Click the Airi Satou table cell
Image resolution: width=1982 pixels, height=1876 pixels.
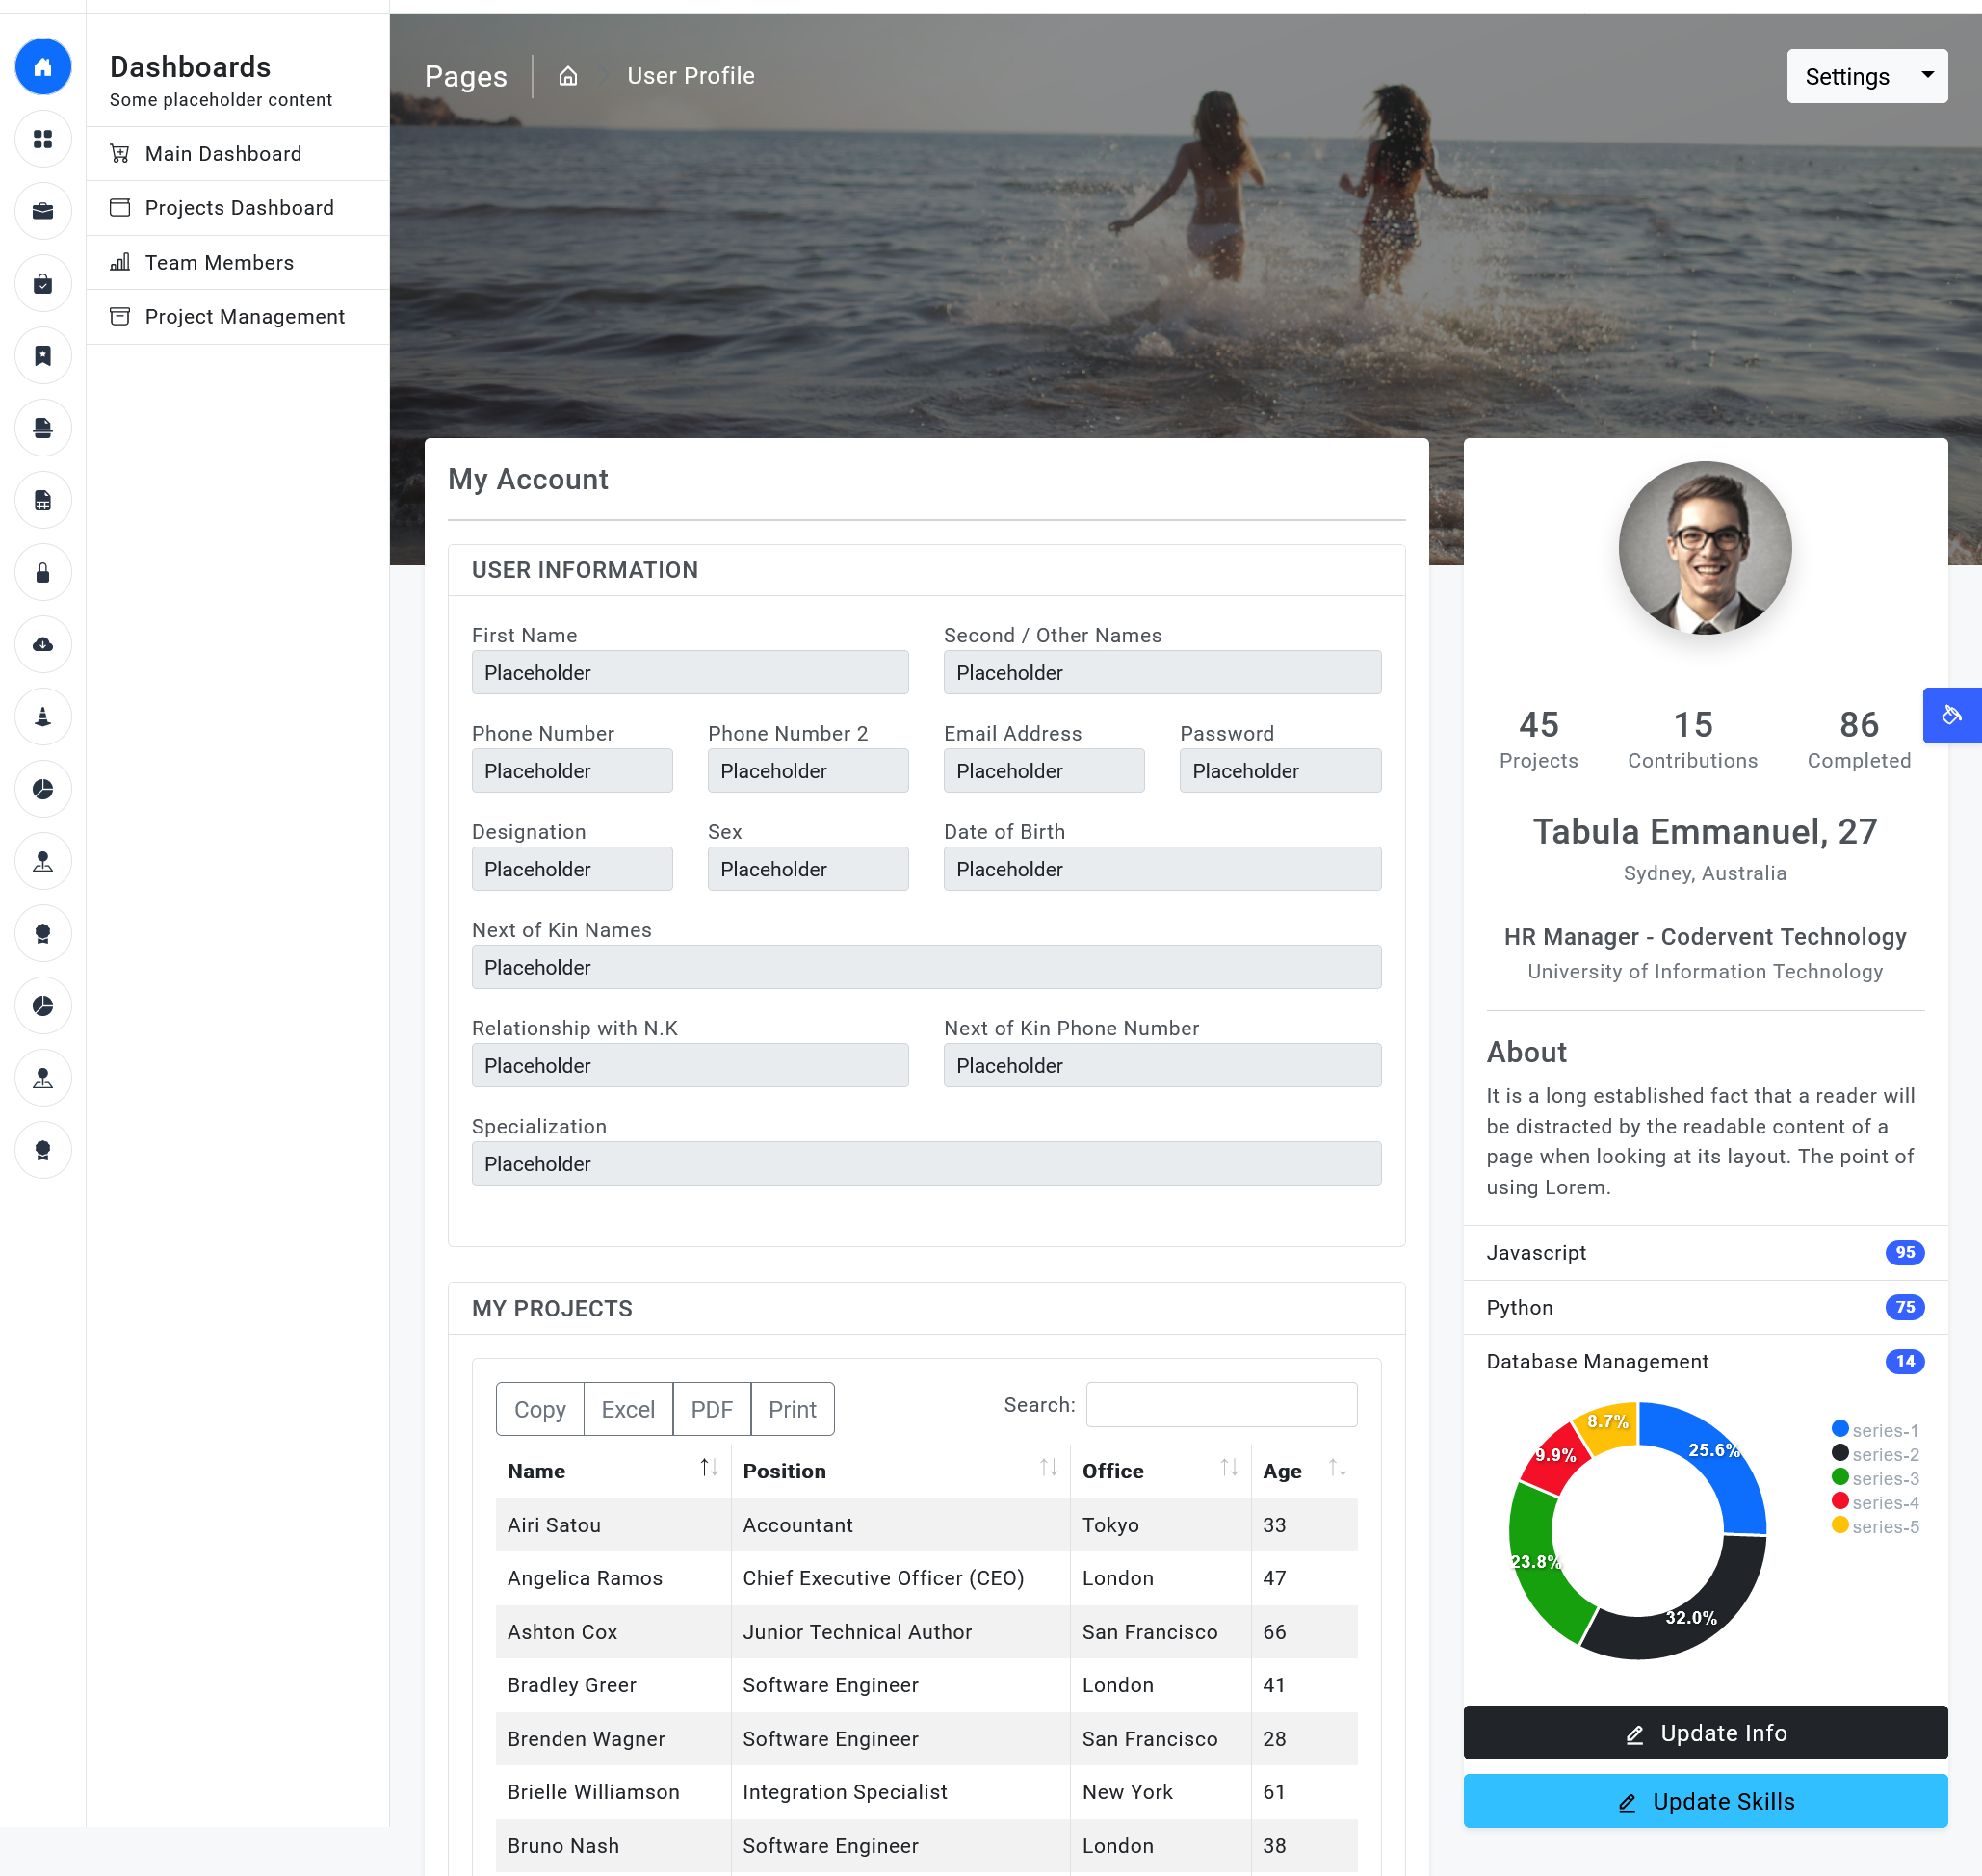pyautogui.click(x=613, y=1525)
